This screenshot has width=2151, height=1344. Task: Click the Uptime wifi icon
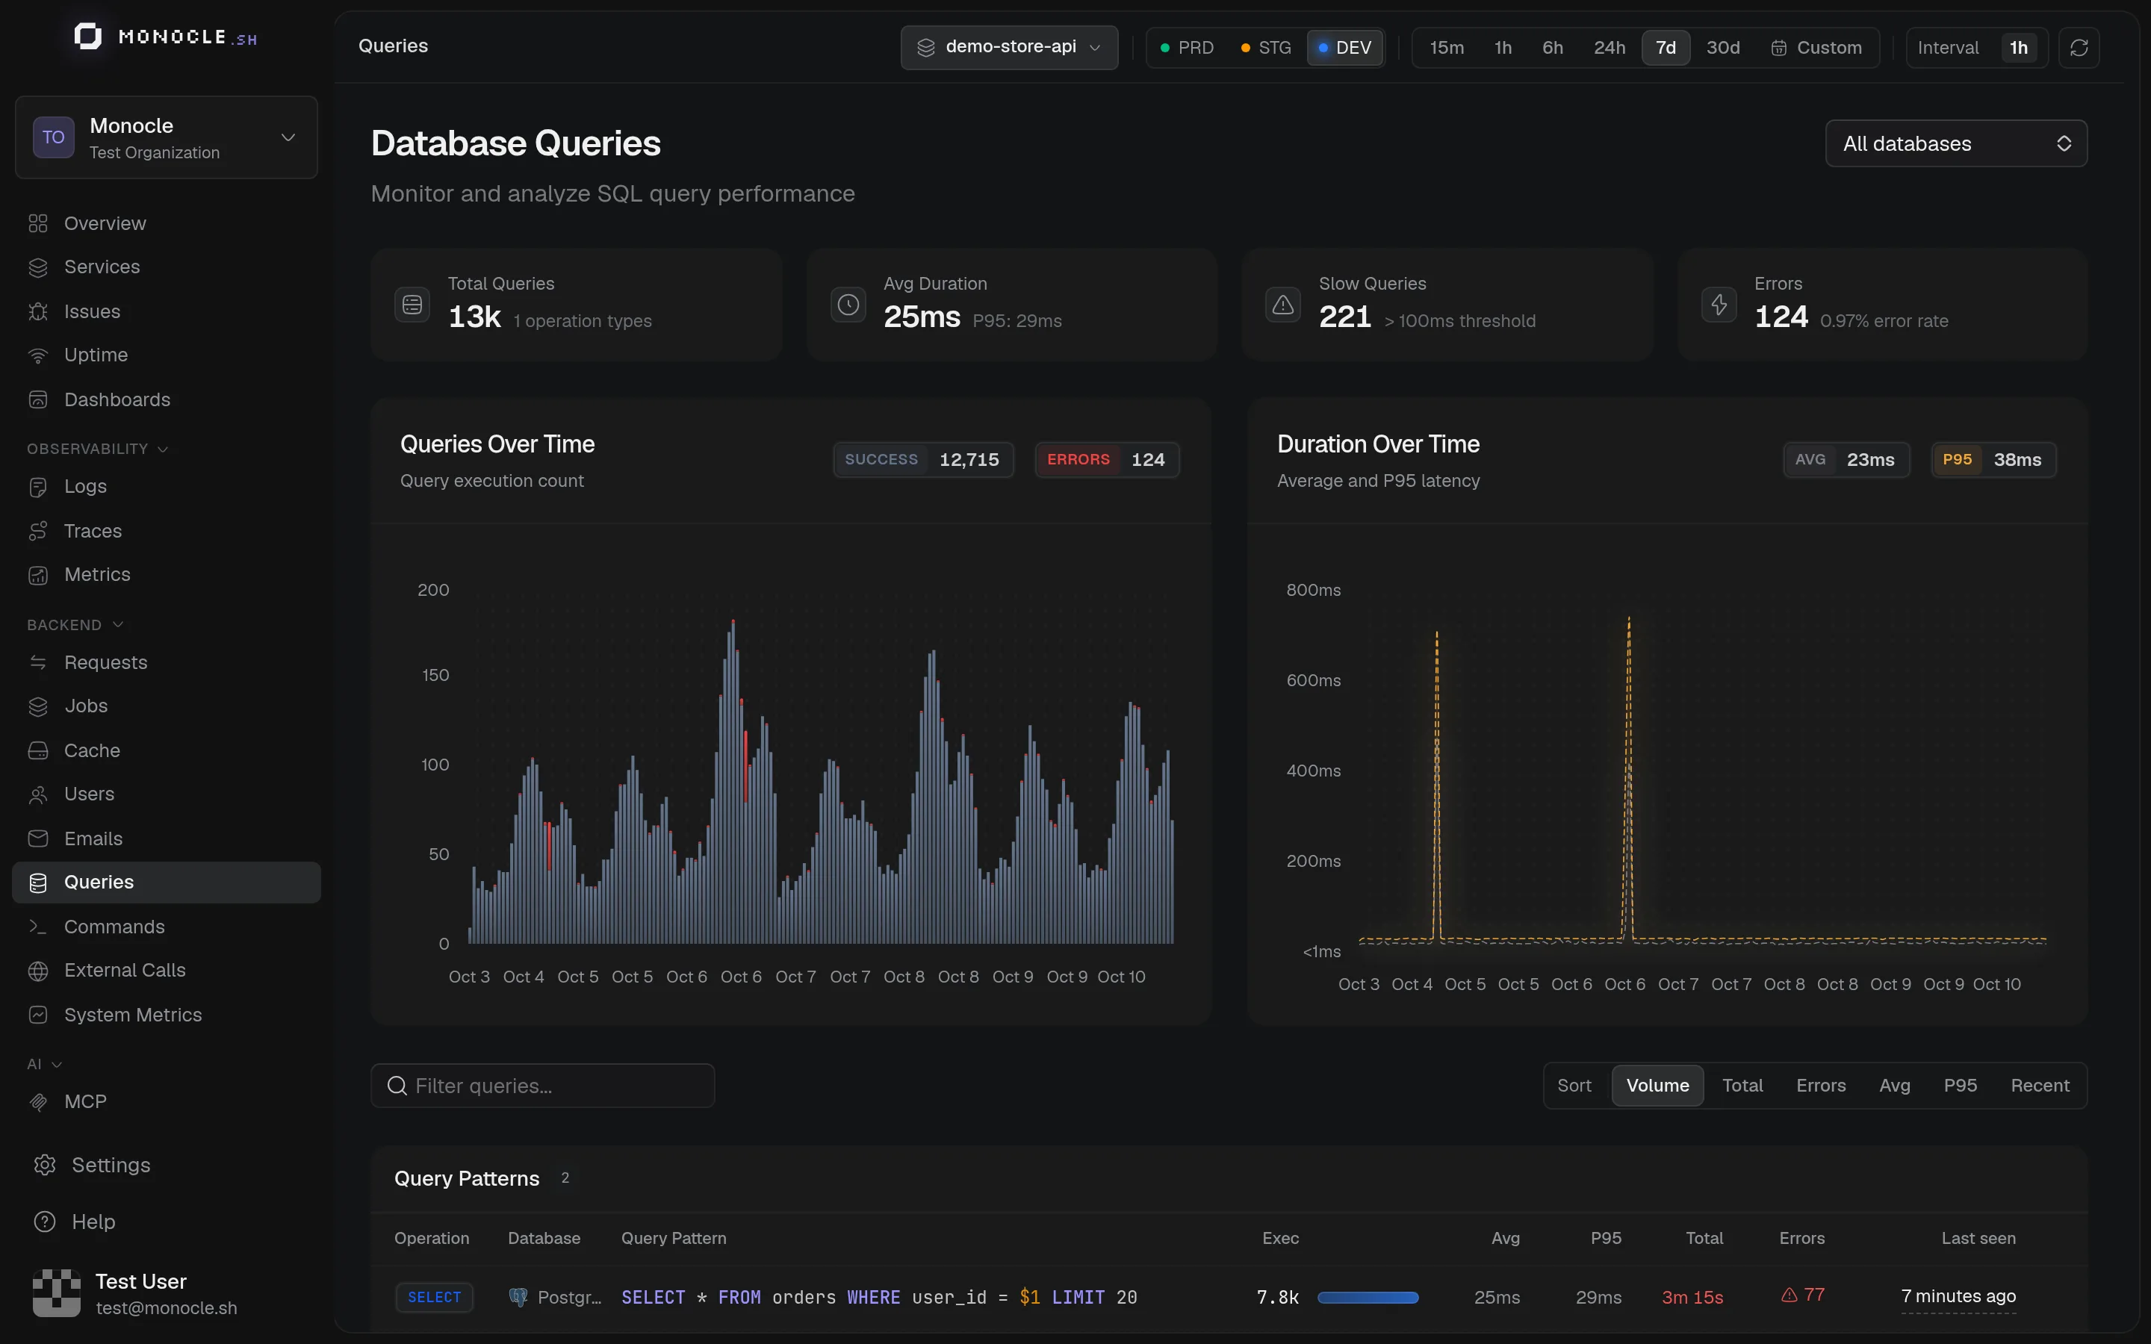pyautogui.click(x=37, y=355)
